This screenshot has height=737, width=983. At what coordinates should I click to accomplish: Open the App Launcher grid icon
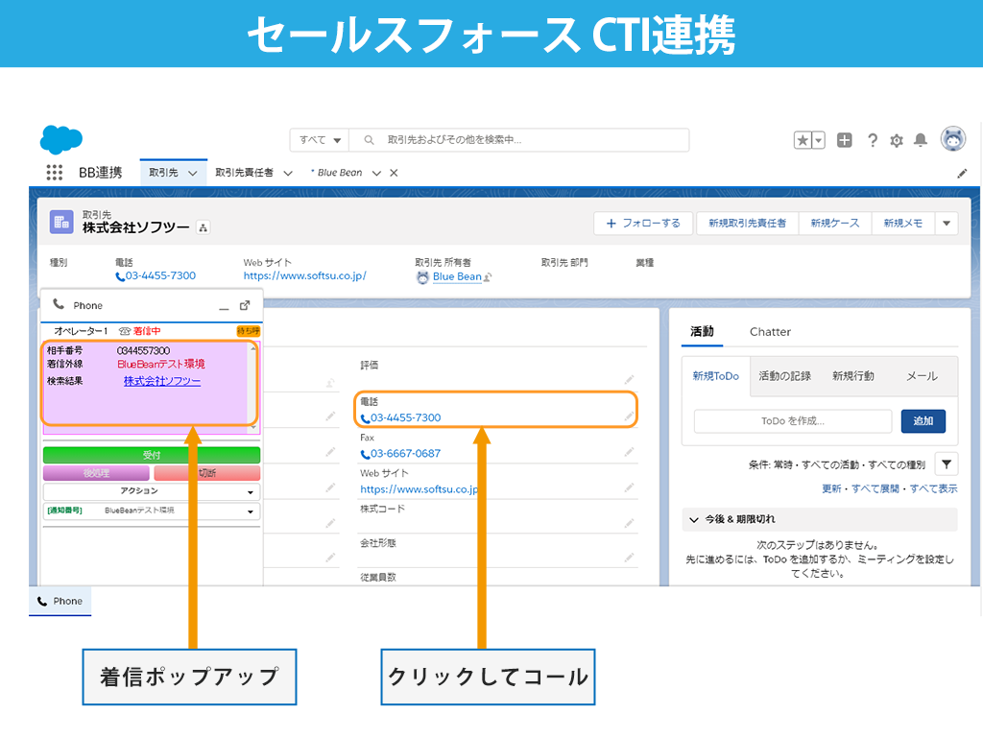click(x=55, y=173)
